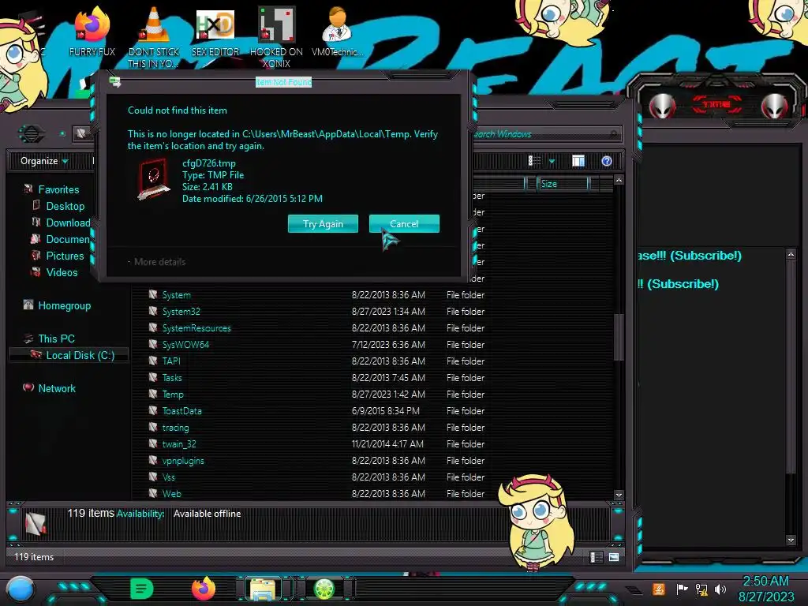Click the Search Windows field
The width and height of the screenshot is (808, 606).
tap(546, 134)
